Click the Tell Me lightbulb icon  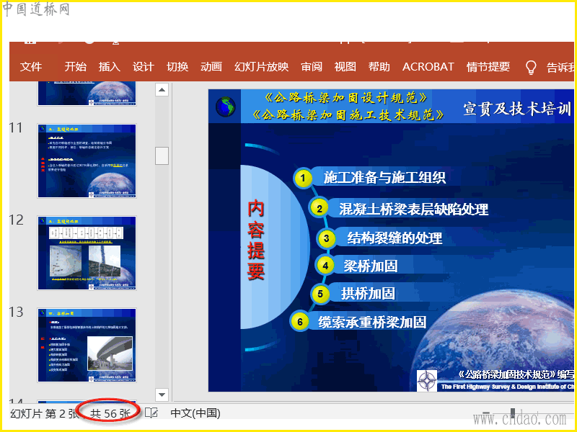(x=531, y=68)
